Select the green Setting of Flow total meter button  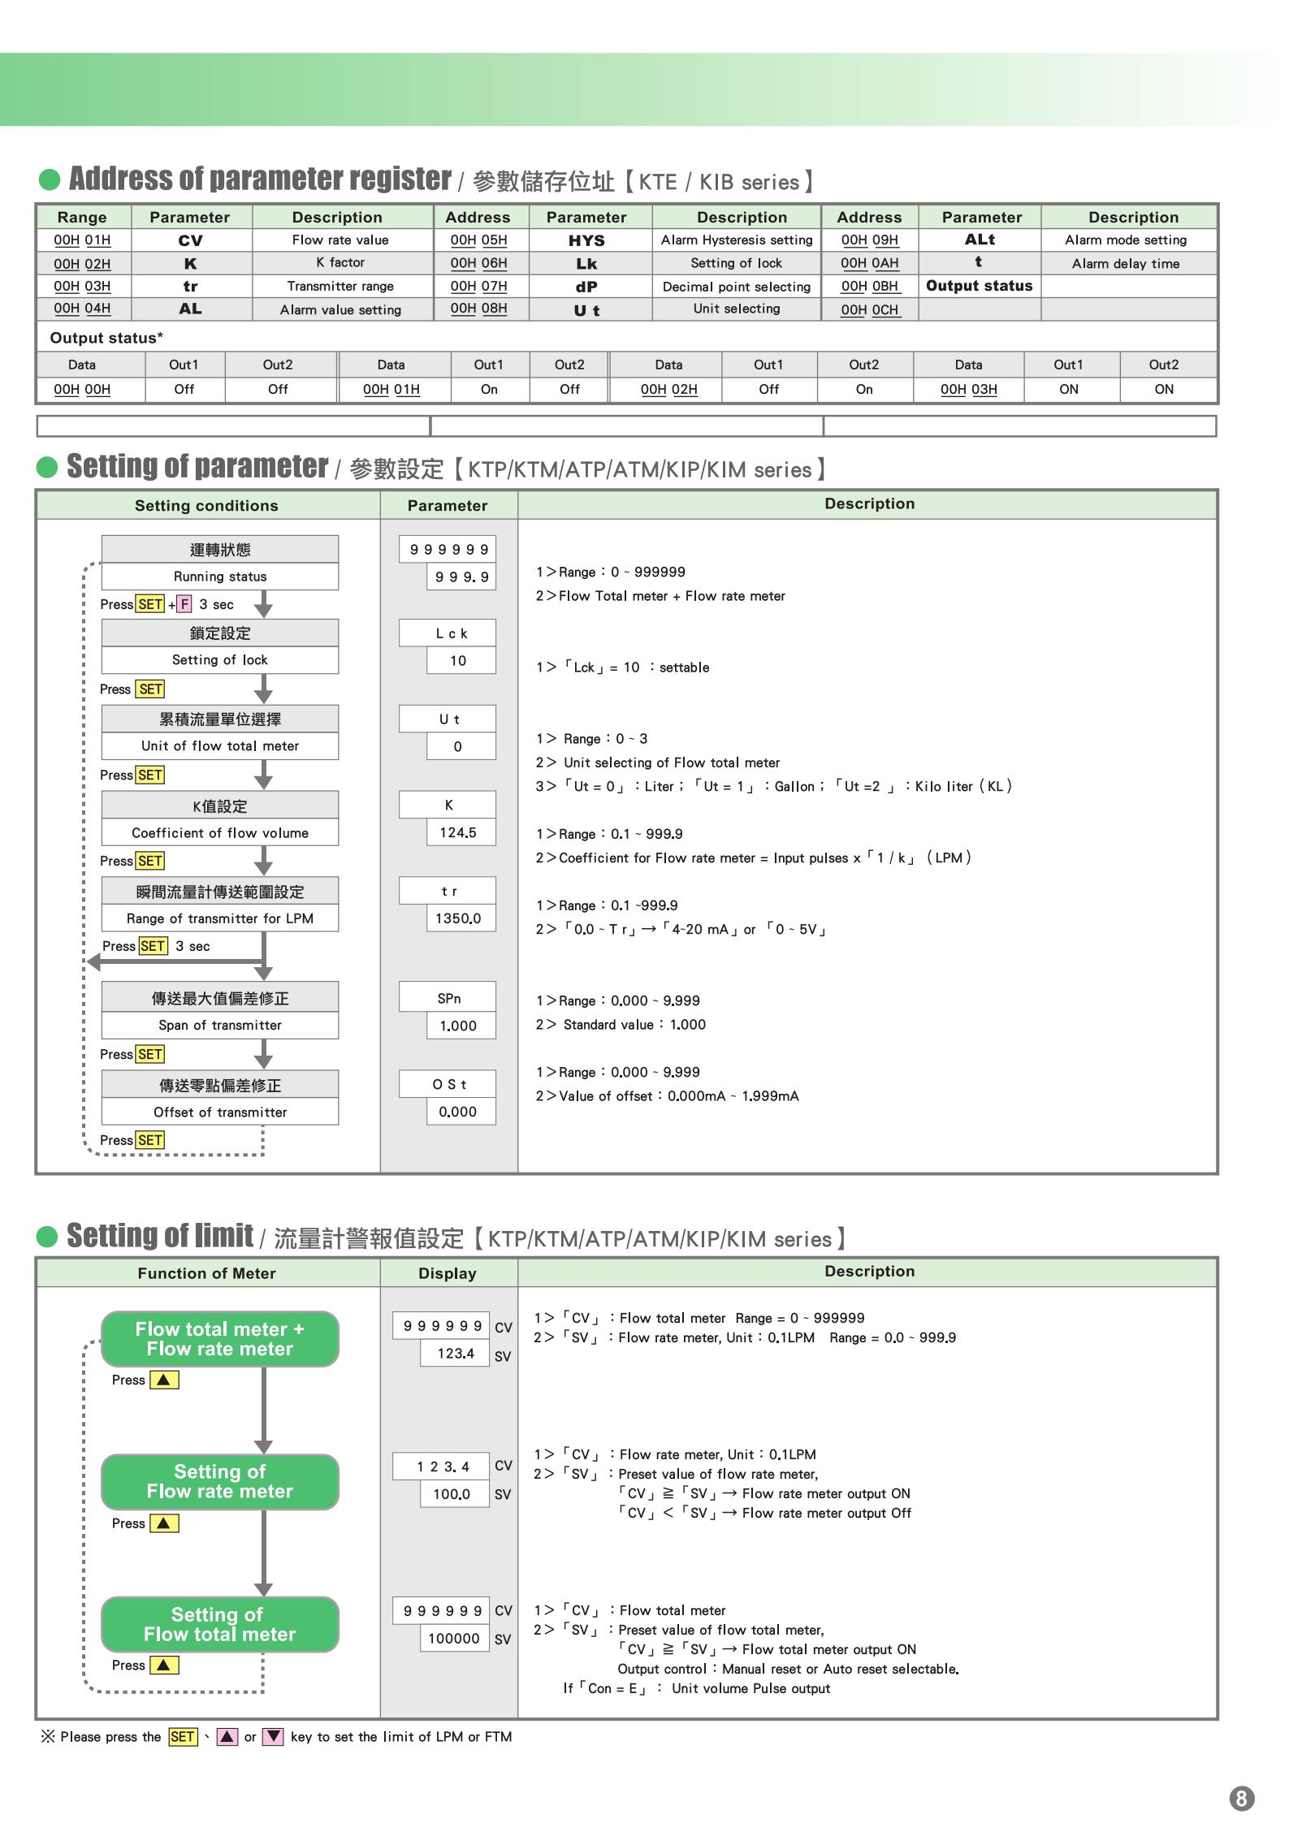coord(219,1624)
